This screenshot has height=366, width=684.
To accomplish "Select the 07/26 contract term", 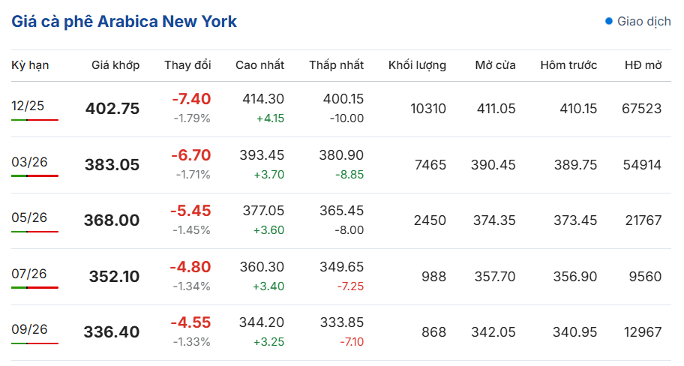I will tap(29, 274).
